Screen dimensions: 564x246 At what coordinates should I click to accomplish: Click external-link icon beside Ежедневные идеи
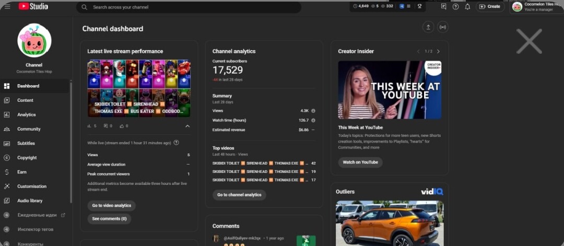[63, 215]
